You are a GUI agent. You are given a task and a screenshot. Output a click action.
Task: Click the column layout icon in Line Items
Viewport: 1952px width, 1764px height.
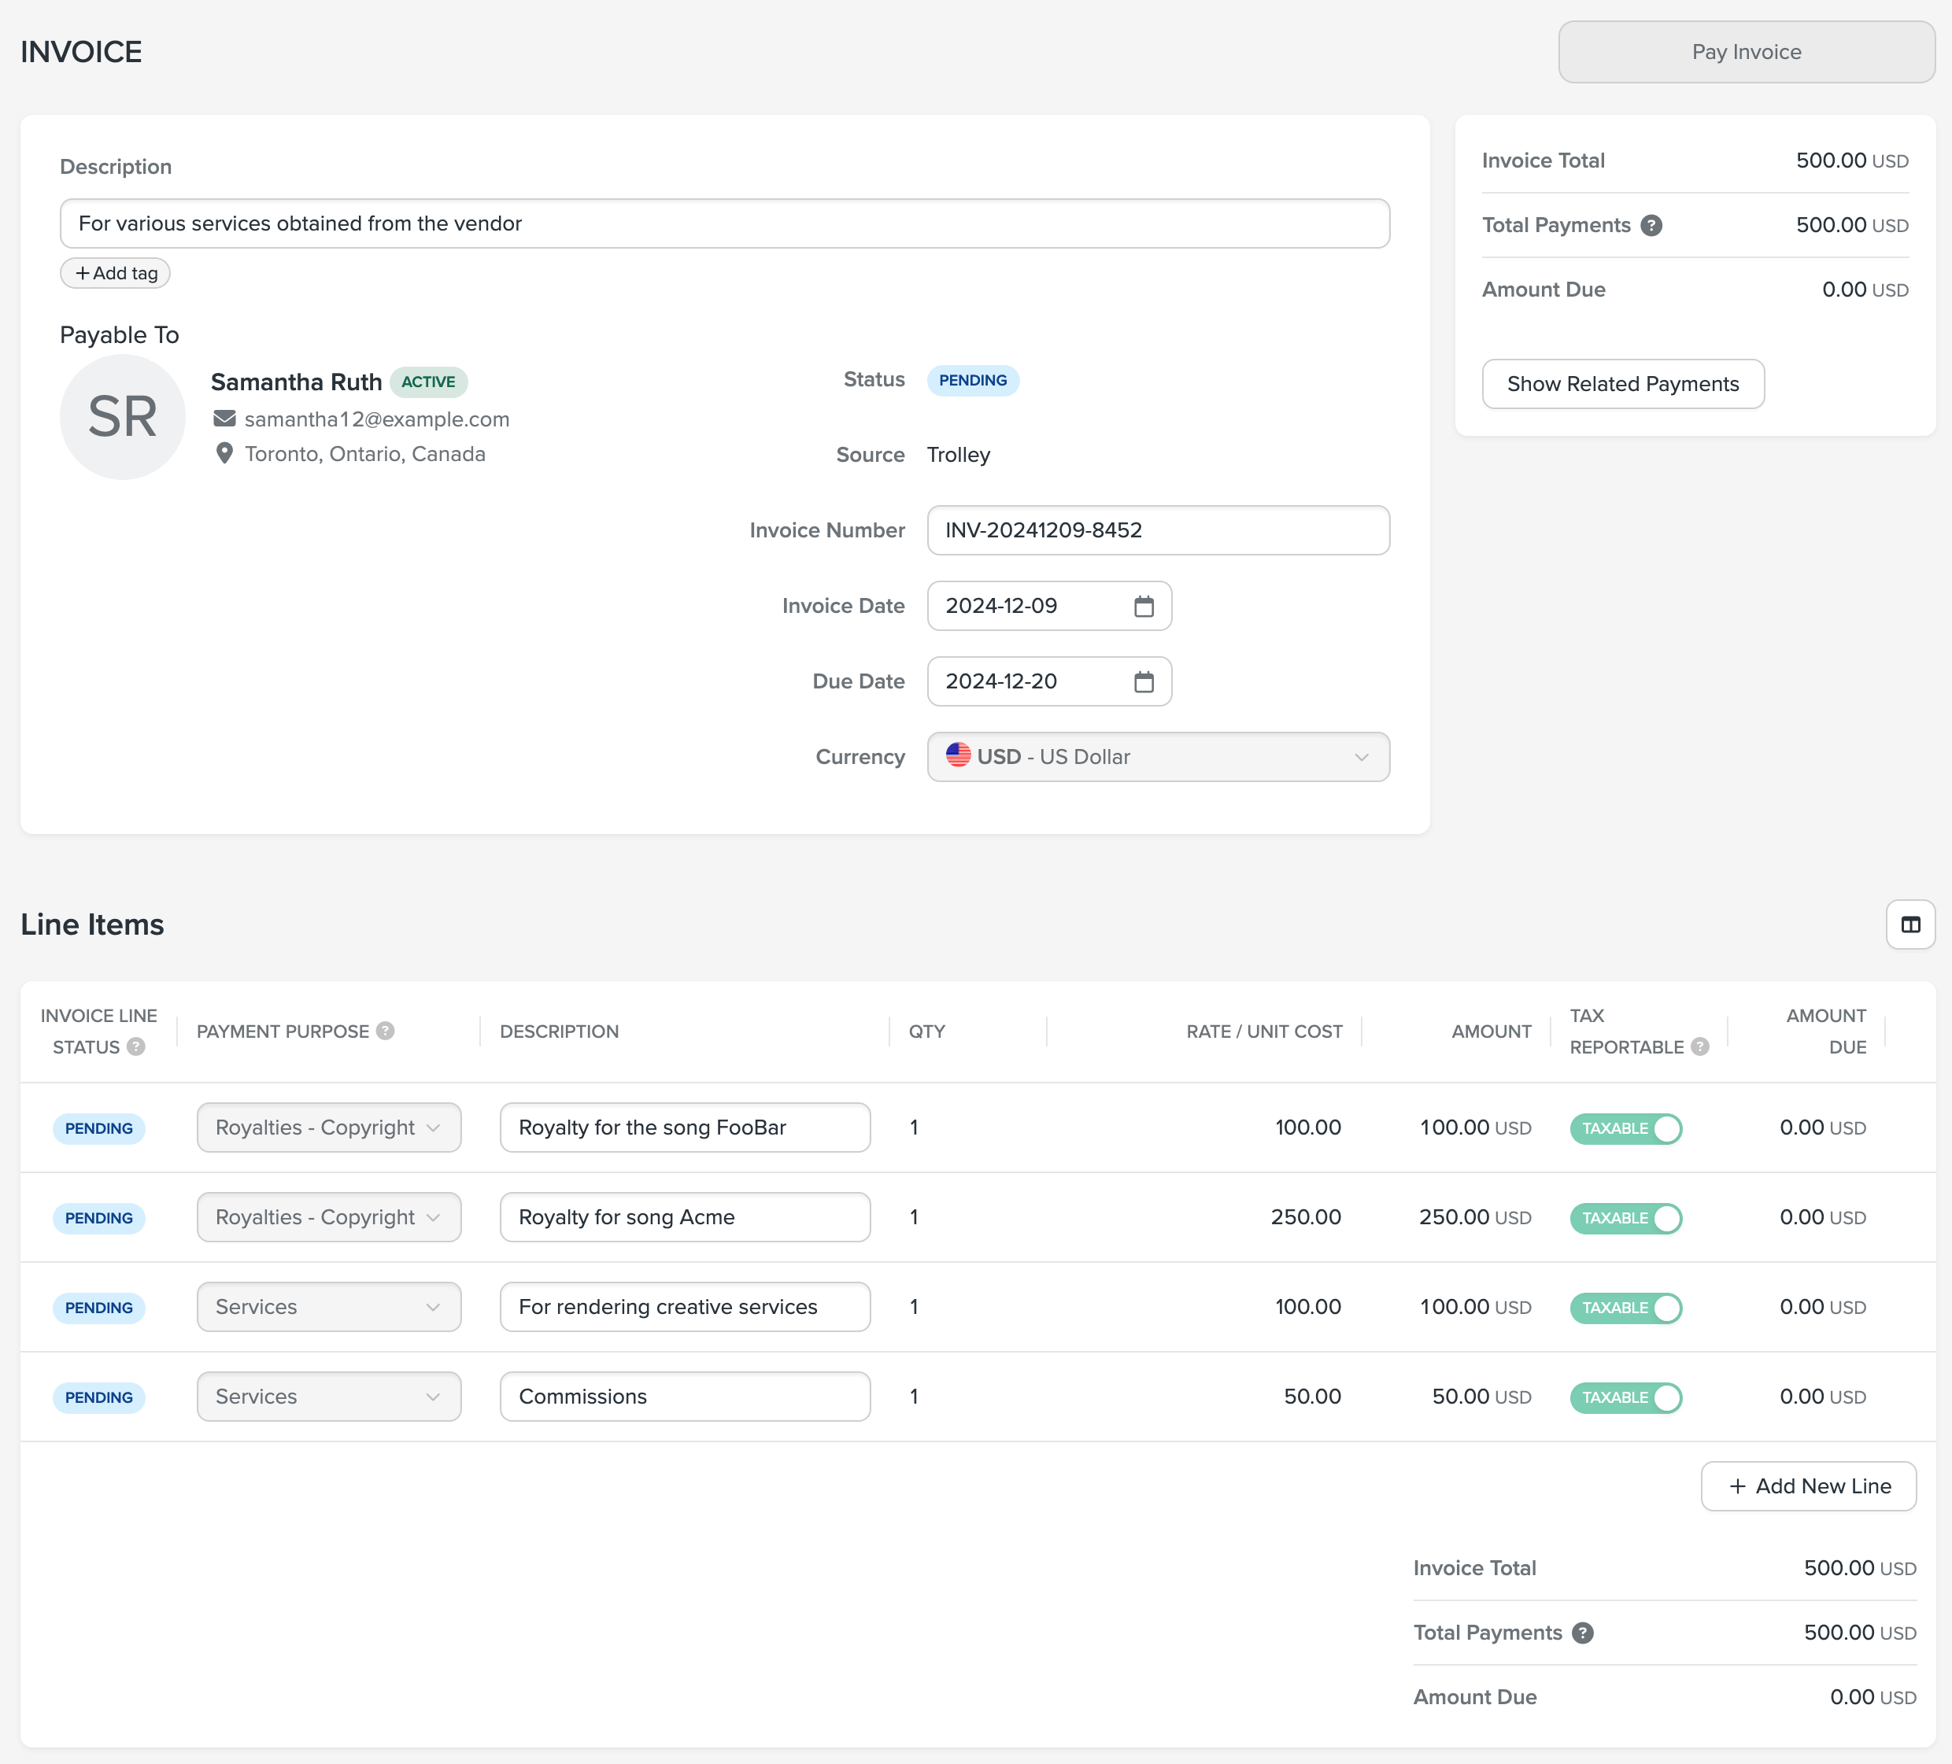click(x=1911, y=923)
